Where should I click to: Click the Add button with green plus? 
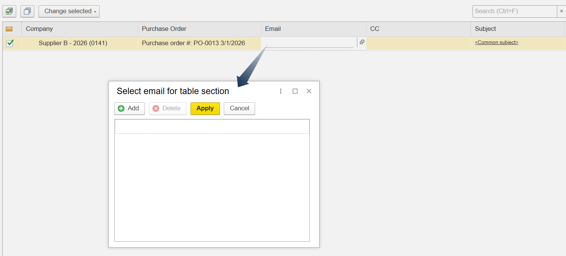tap(129, 108)
